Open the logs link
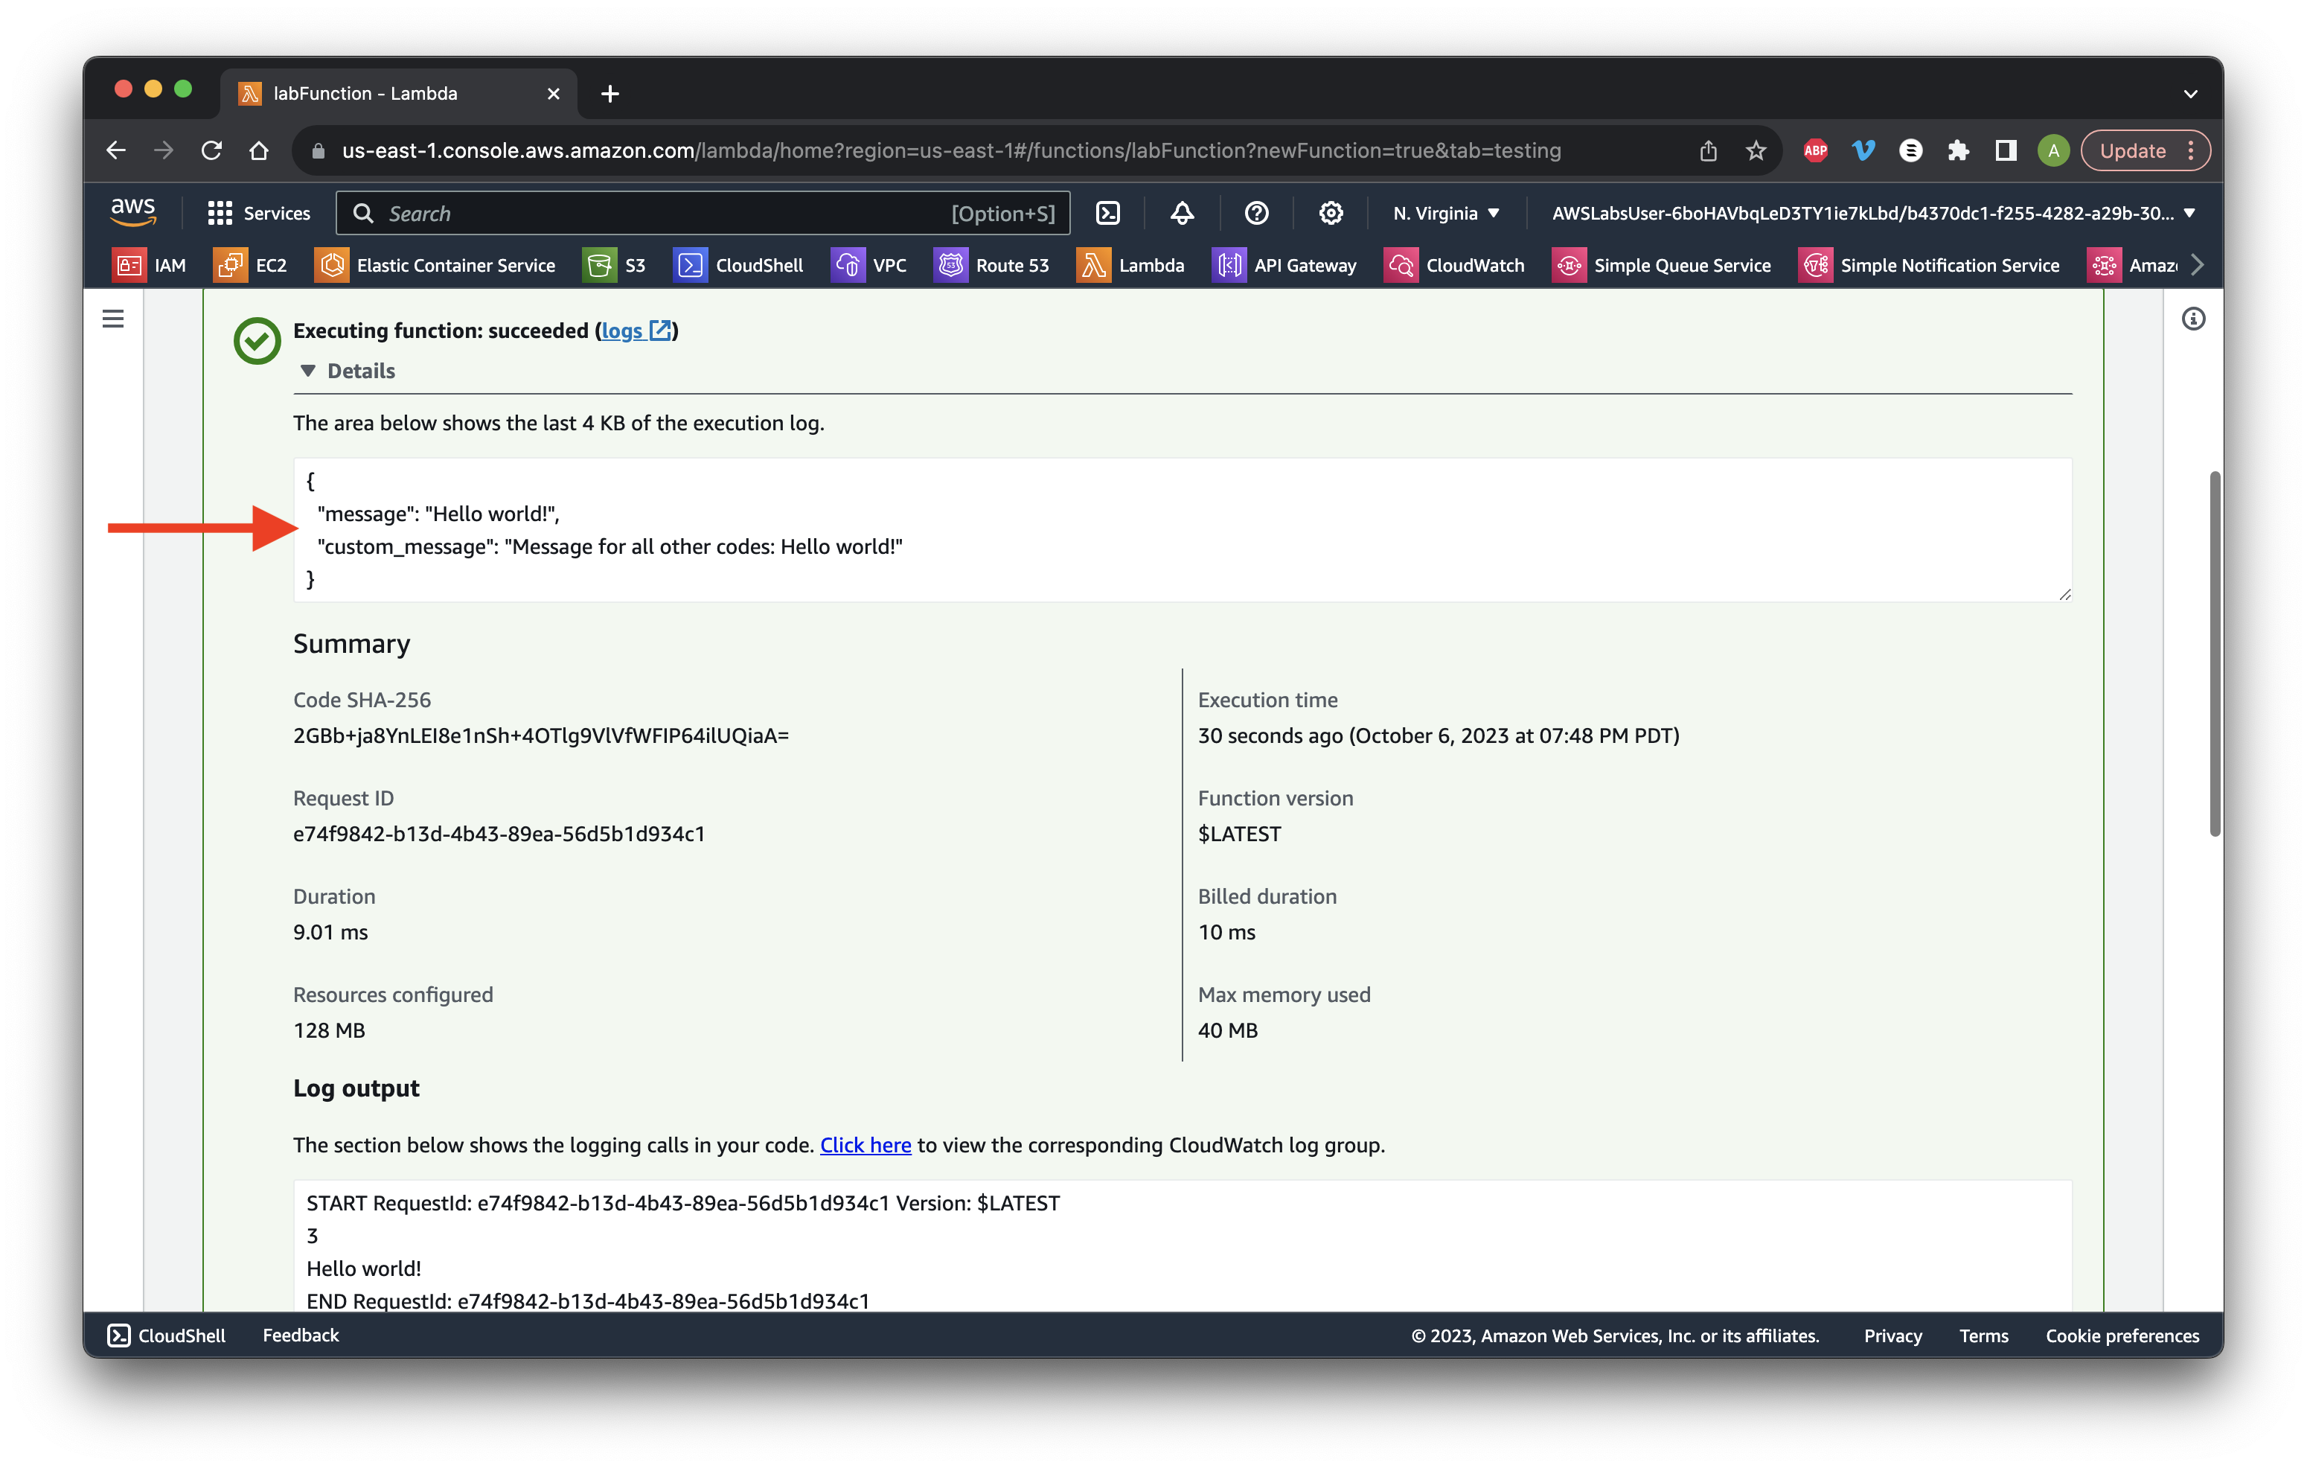 point(636,331)
